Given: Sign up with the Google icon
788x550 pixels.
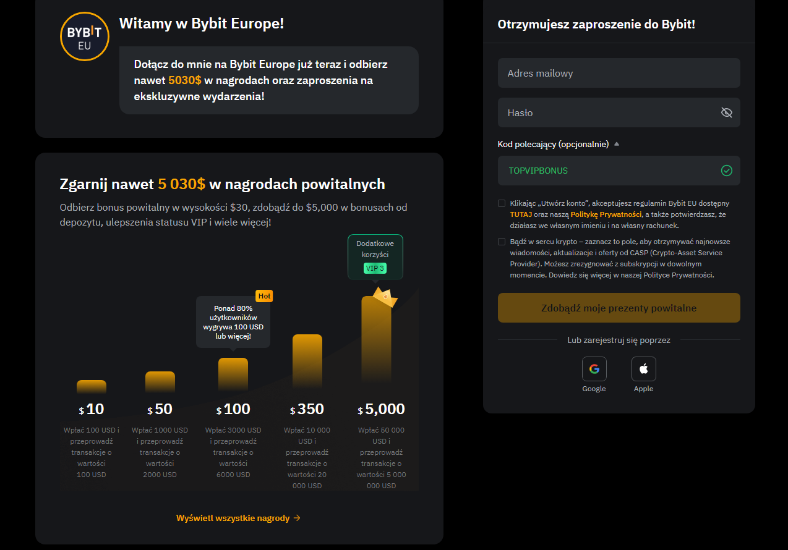Looking at the screenshot, I should click(594, 369).
